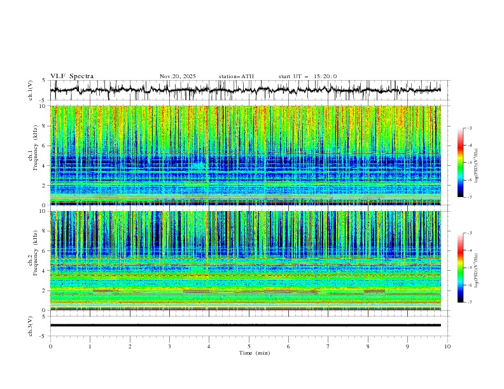Click the log(PSD) label beside upper color bar
504x389 pixels.
[477, 166]
